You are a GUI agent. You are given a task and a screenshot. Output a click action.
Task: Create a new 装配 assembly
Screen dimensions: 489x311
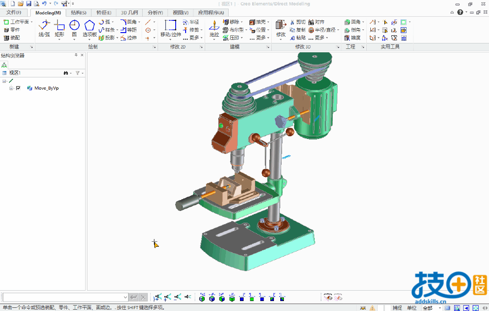12,38
